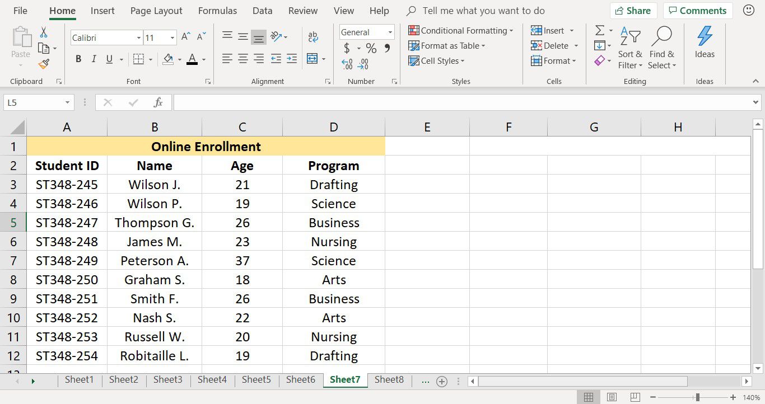The image size is (765, 404).
Task: Open the fill color bucket swatch
Action: (168, 59)
